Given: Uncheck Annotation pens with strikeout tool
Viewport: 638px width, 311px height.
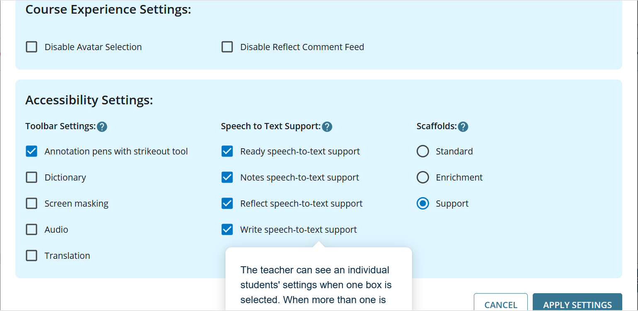Looking at the screenshot, I should click(x=32, y=151).
